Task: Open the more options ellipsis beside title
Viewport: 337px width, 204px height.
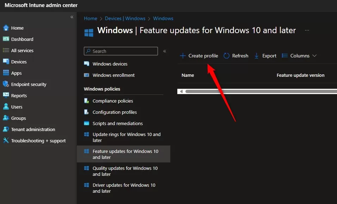Action: (307, 30)
